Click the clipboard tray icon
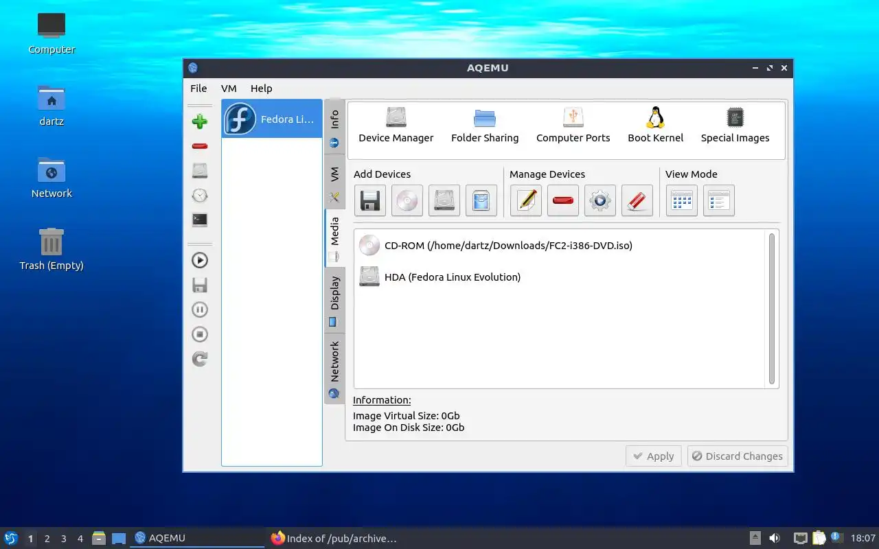 point(819,539)
